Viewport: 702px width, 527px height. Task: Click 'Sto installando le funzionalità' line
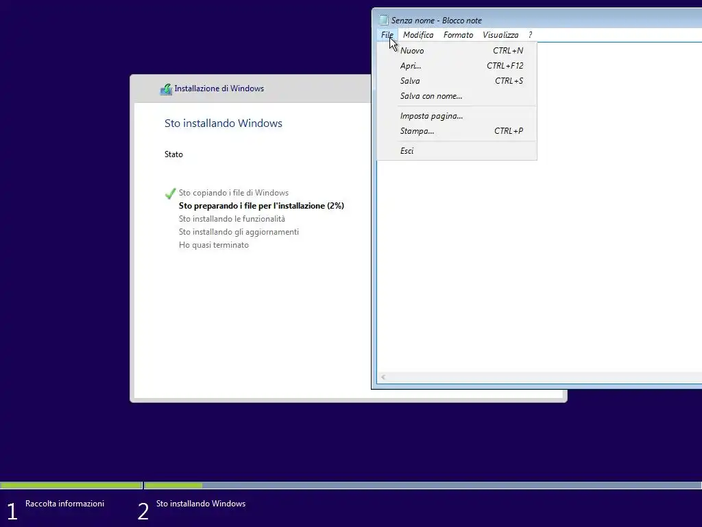(x=232, y=219)
